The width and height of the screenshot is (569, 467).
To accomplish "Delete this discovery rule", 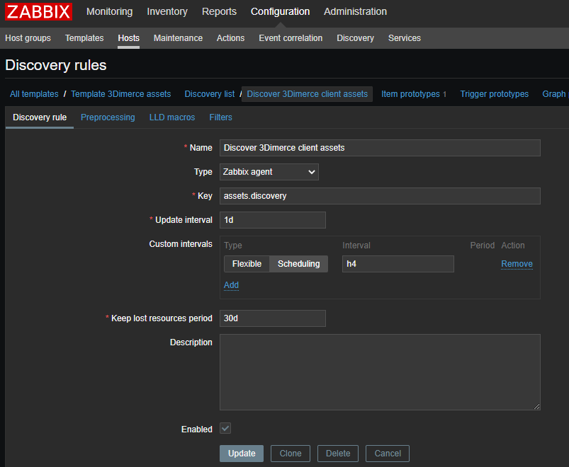I will (338, 454).
